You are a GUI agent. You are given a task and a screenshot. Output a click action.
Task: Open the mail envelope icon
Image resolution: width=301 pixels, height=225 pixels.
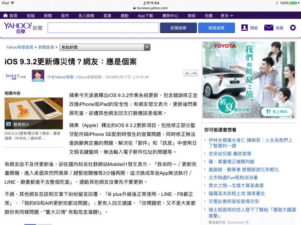coord(268,28)
